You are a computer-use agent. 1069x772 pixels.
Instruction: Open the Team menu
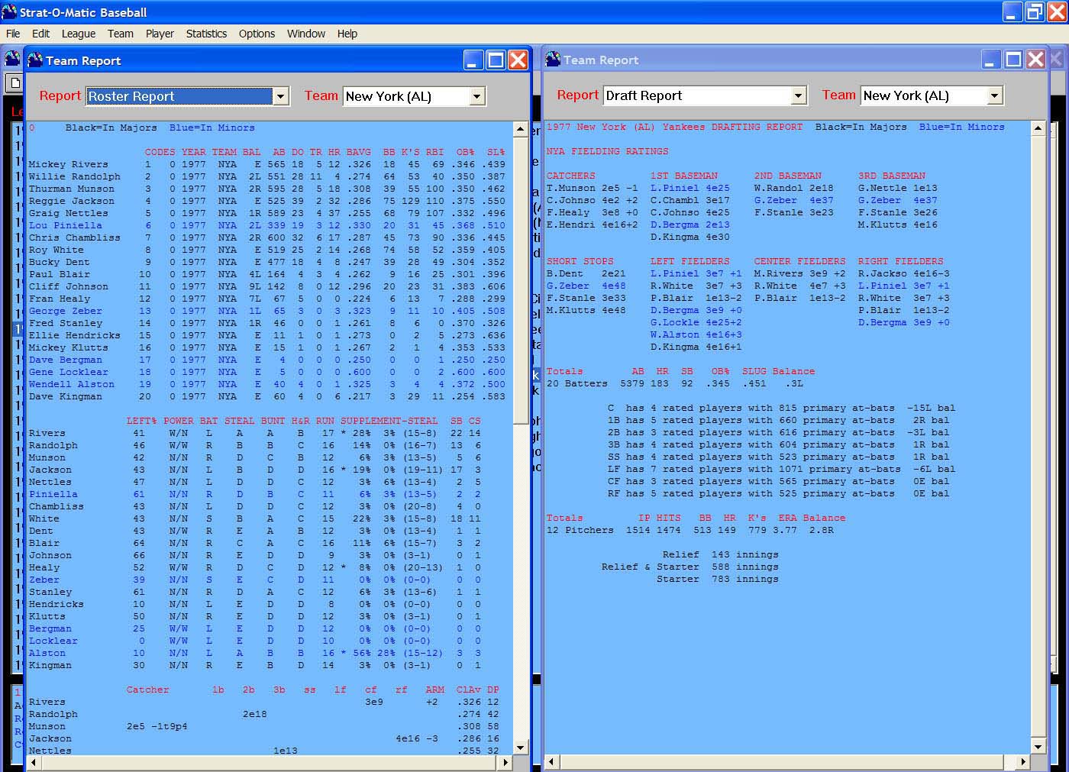click(x=120, y=34)
